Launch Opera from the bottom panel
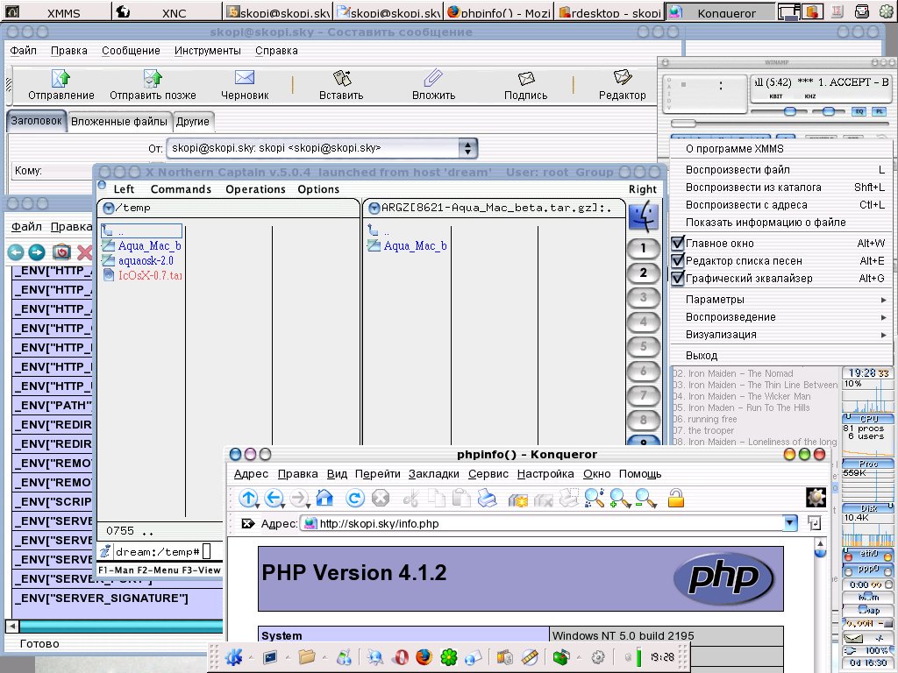The height and width of the screenshot is (673, 898). 402,657
